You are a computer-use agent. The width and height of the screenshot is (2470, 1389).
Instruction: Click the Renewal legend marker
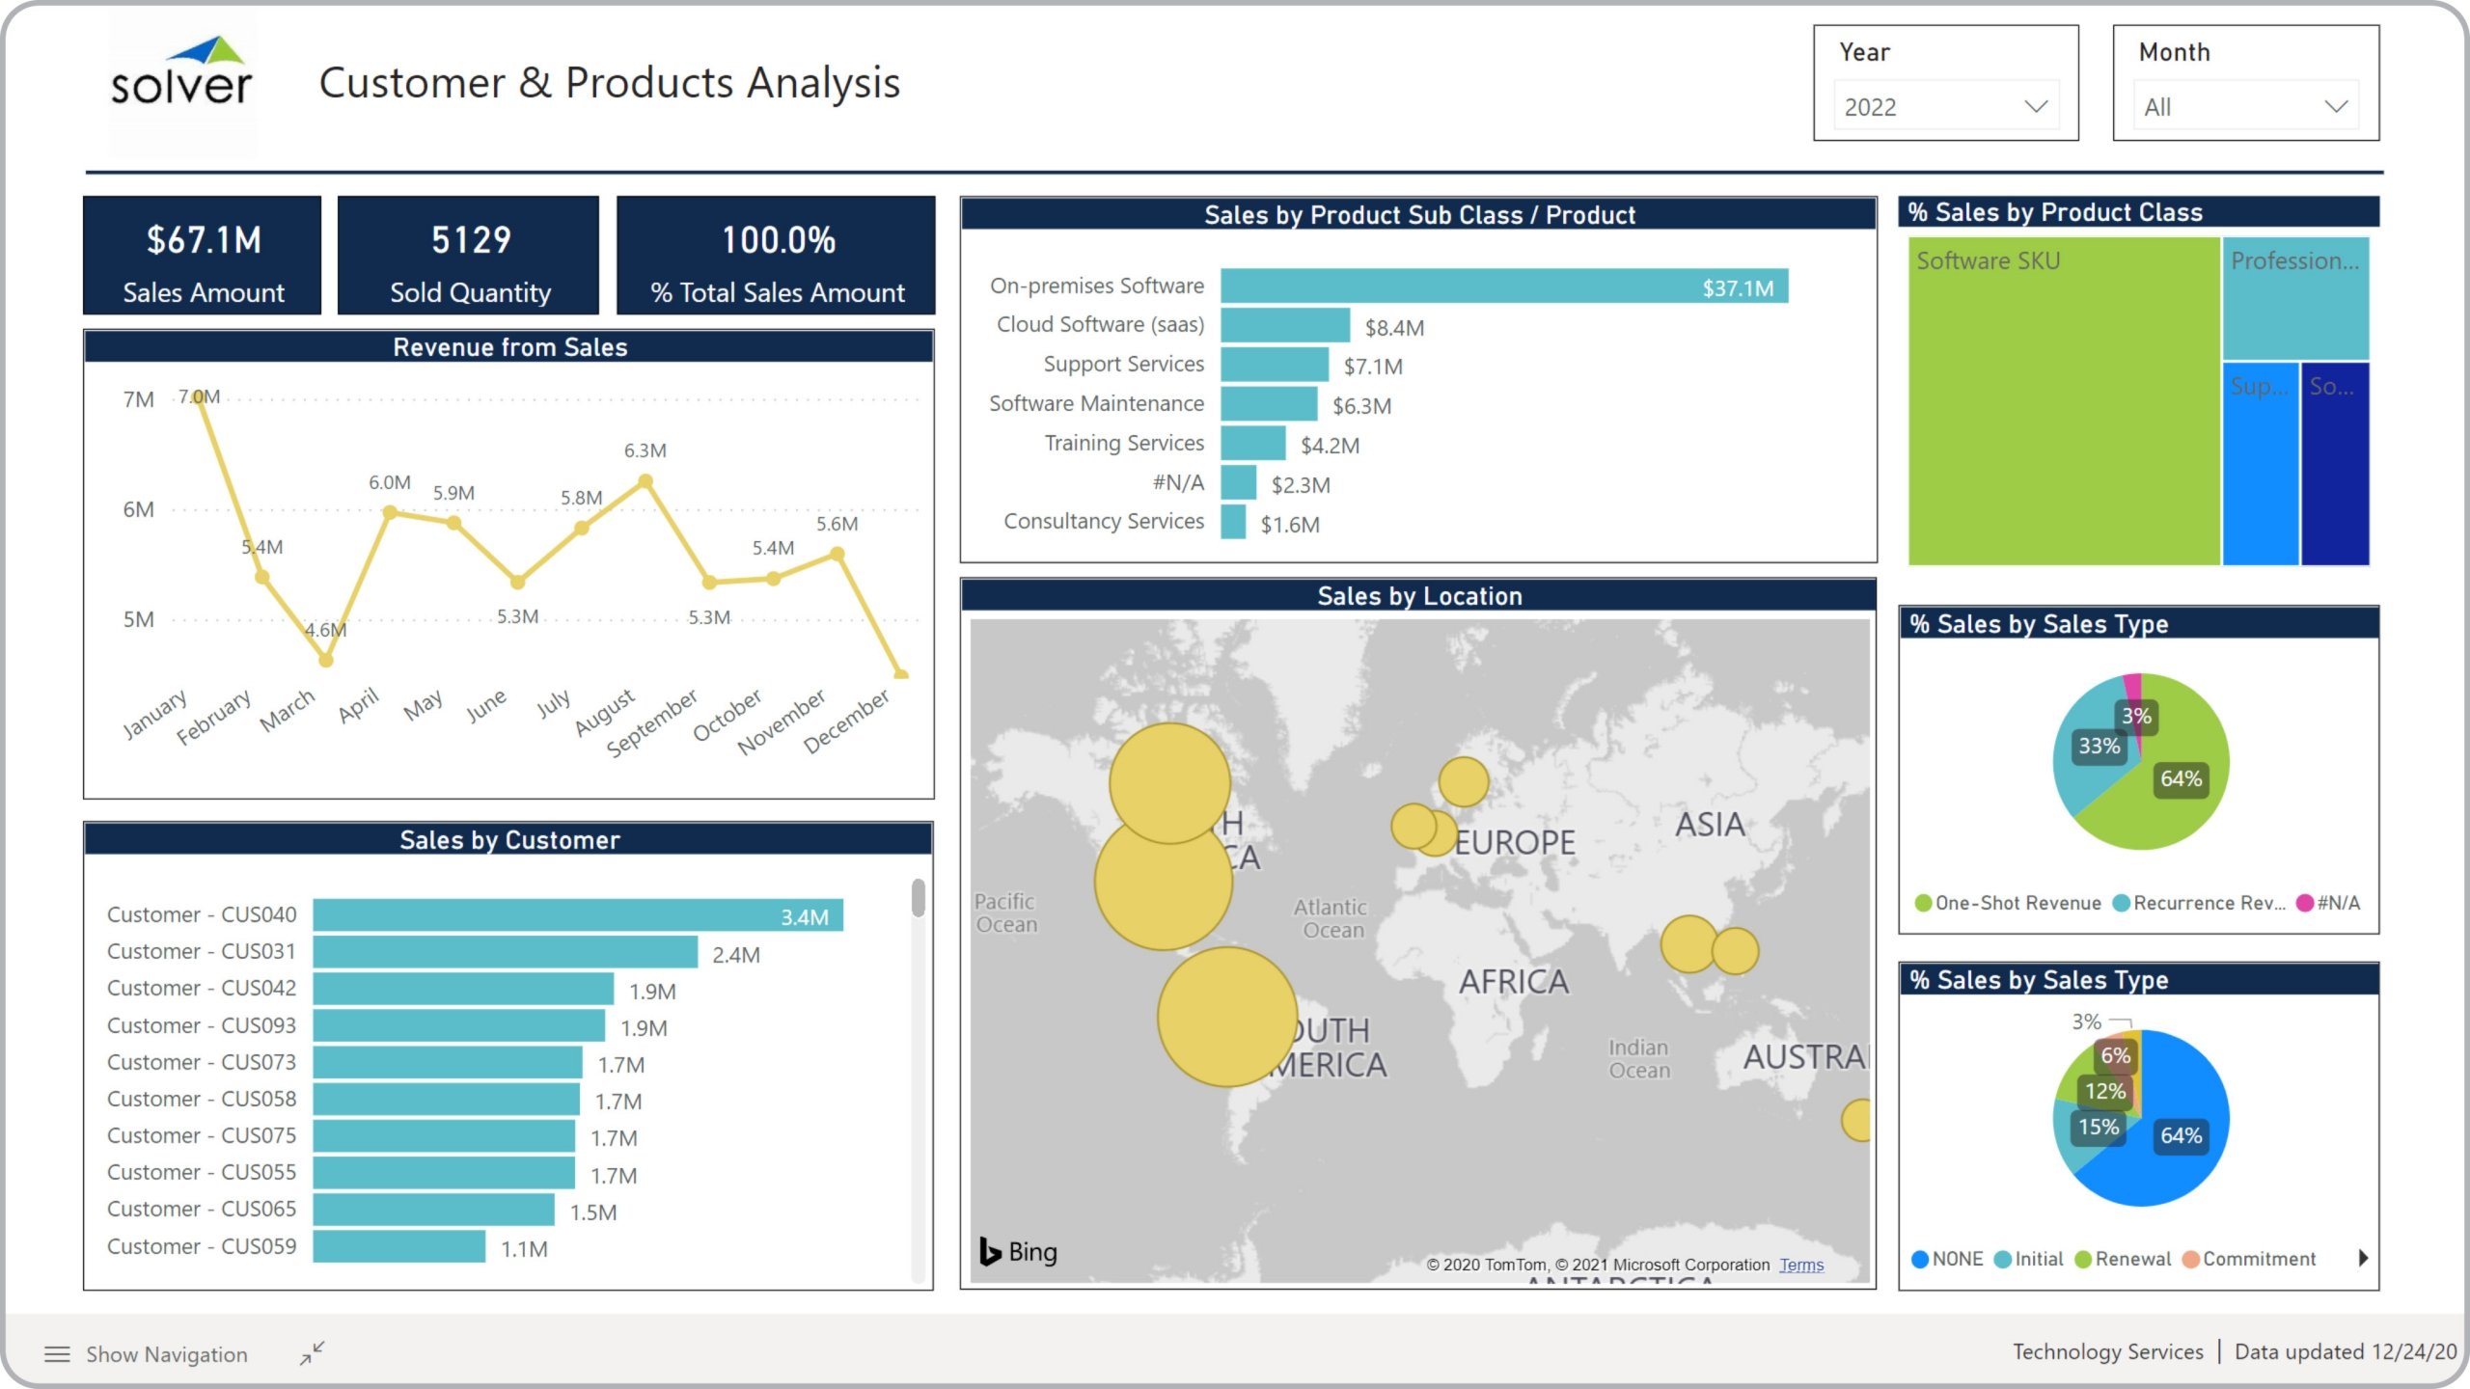click(2083, 1259)
